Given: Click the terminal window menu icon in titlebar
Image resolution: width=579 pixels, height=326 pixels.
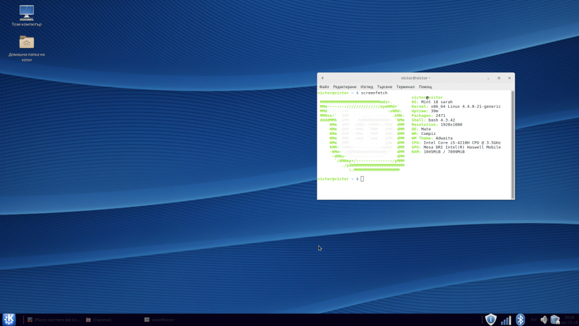Looking at the screenshot, I should (323, 78).
